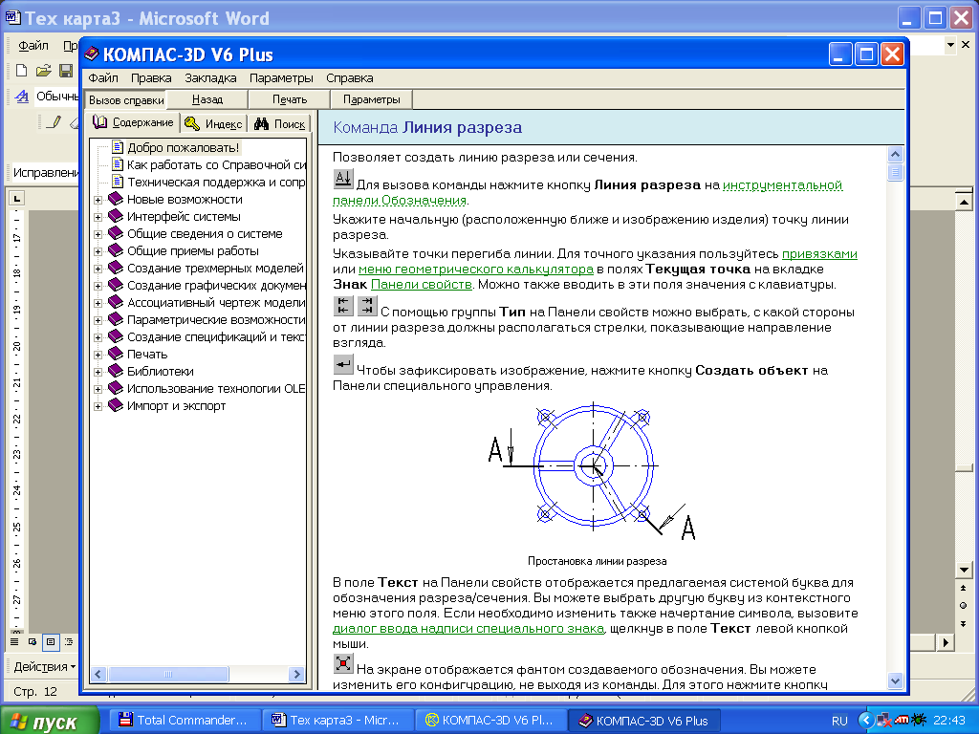Open the Действия dropdown in Word

(44, 666)
